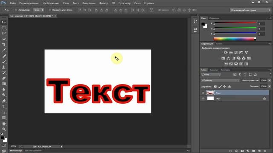Select the Path Selection tool

pyautogui.click(x=4, y=112)
